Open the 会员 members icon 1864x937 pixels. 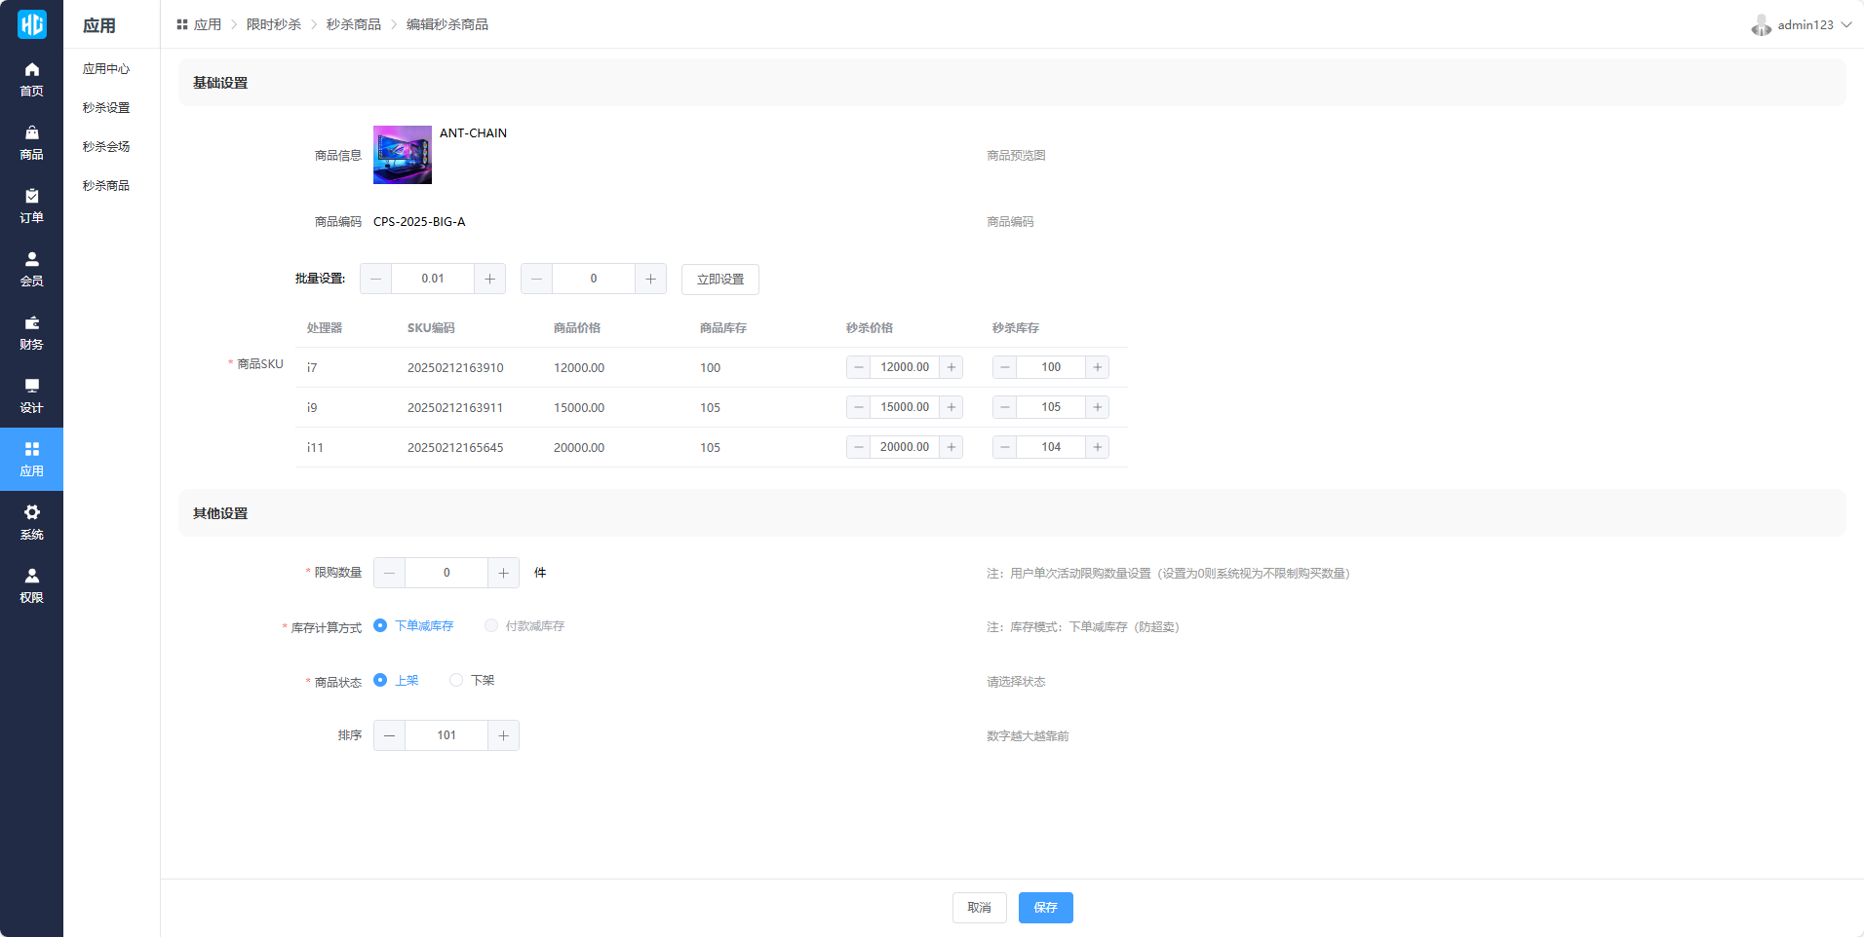[x=31, y=260]
